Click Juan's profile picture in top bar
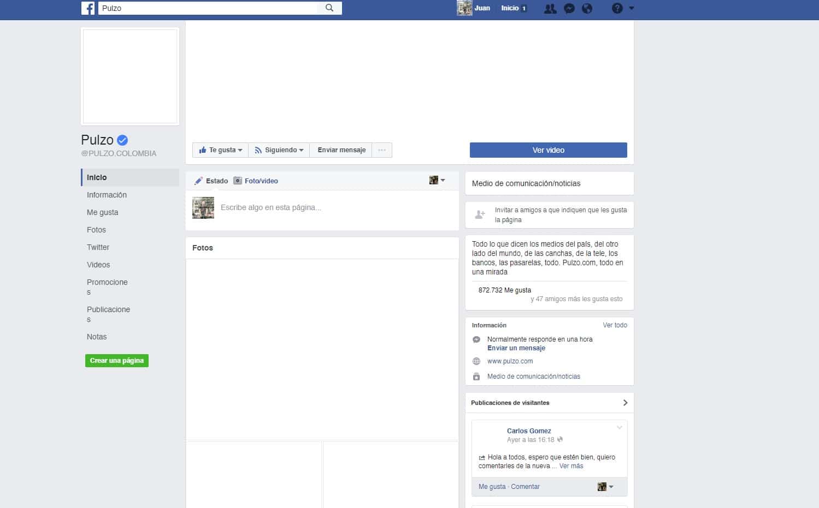Image resolution: width=819 pixels, height=508 pixels. (464, 8)
